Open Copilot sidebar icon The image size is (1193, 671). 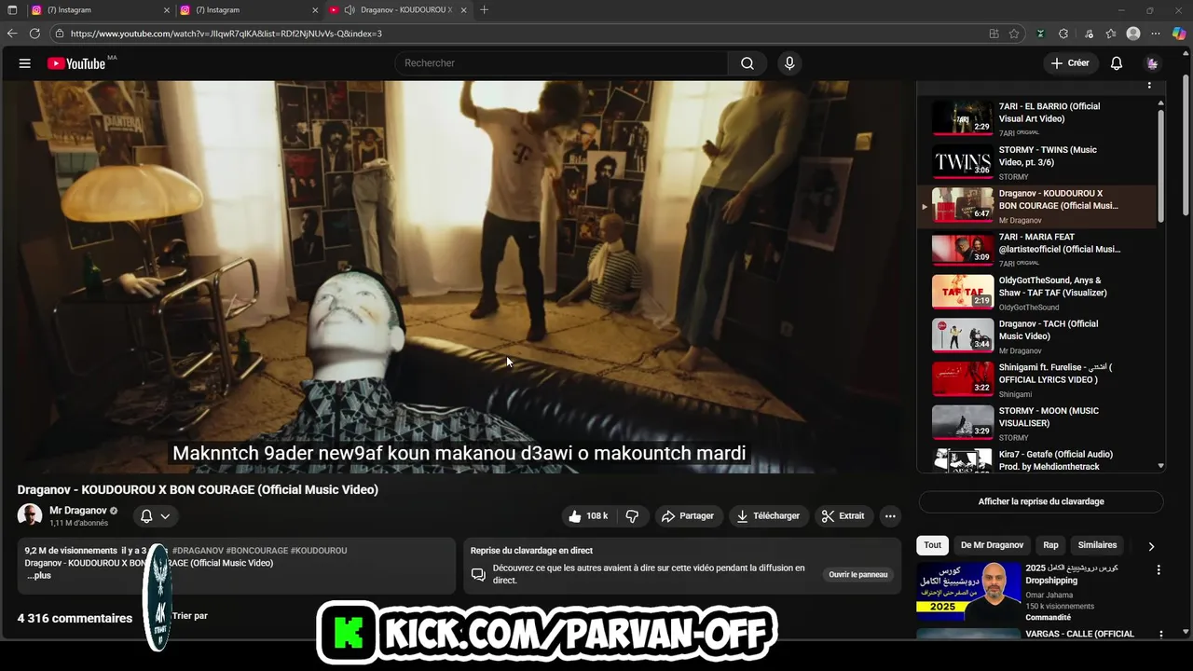[1179, 34]
